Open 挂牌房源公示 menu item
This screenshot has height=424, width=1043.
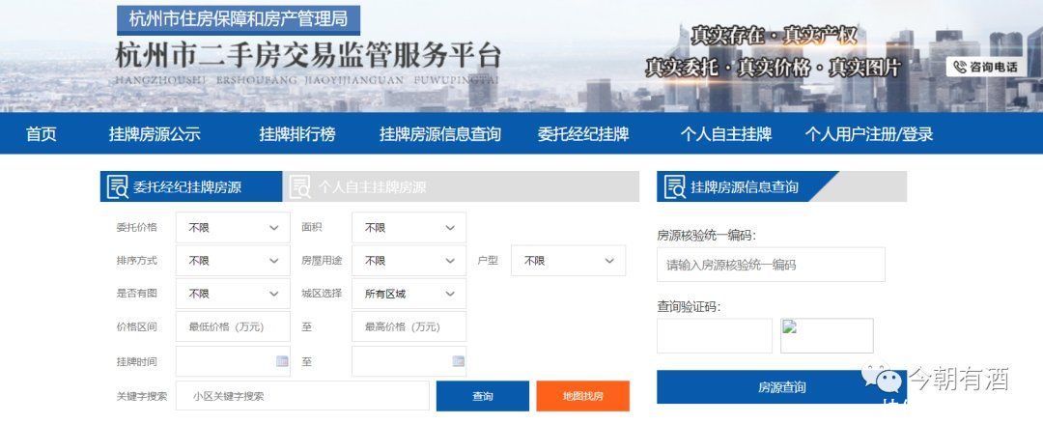155,134
